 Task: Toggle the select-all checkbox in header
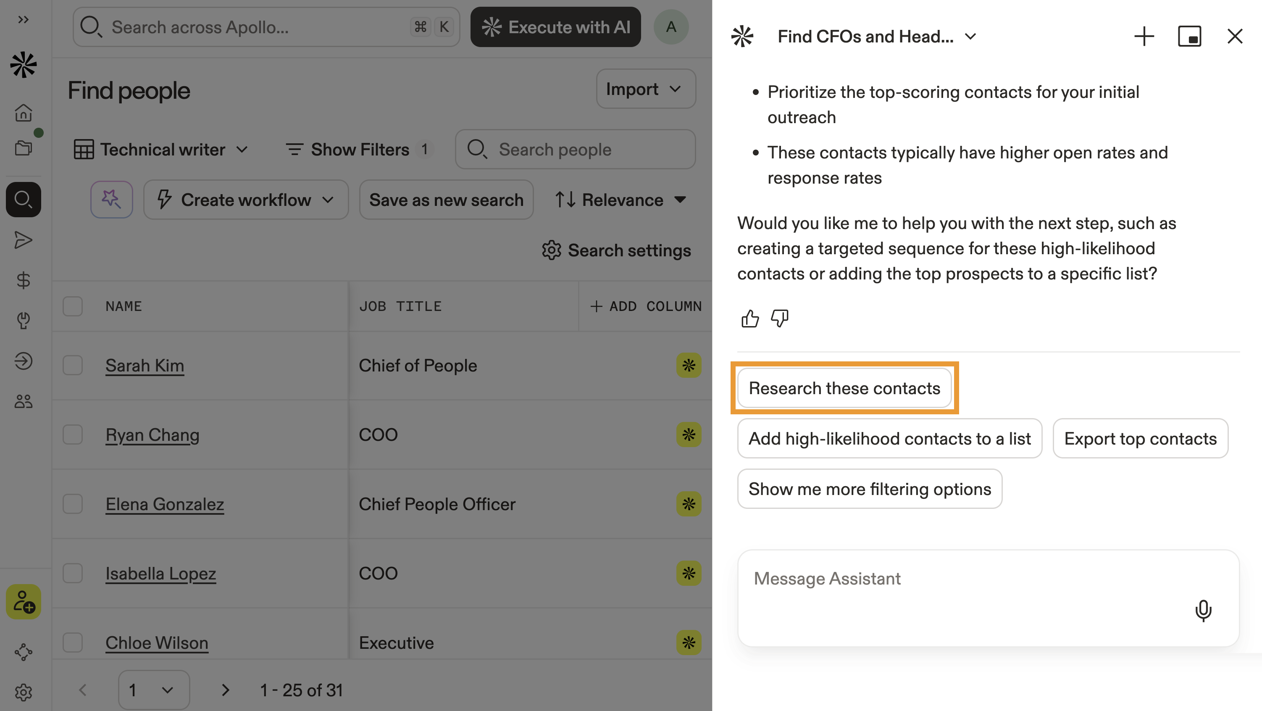click(x=73, y=306)
